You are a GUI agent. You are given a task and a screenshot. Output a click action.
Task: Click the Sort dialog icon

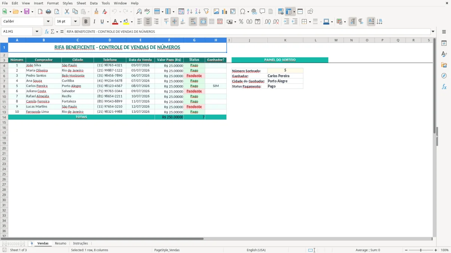click(181, 12)
